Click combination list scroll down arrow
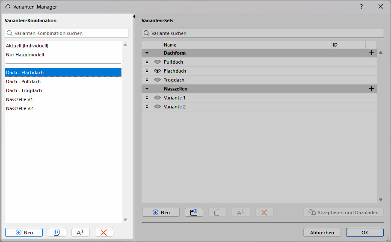This screenshot has width=391, height=242. pos(125,220)
